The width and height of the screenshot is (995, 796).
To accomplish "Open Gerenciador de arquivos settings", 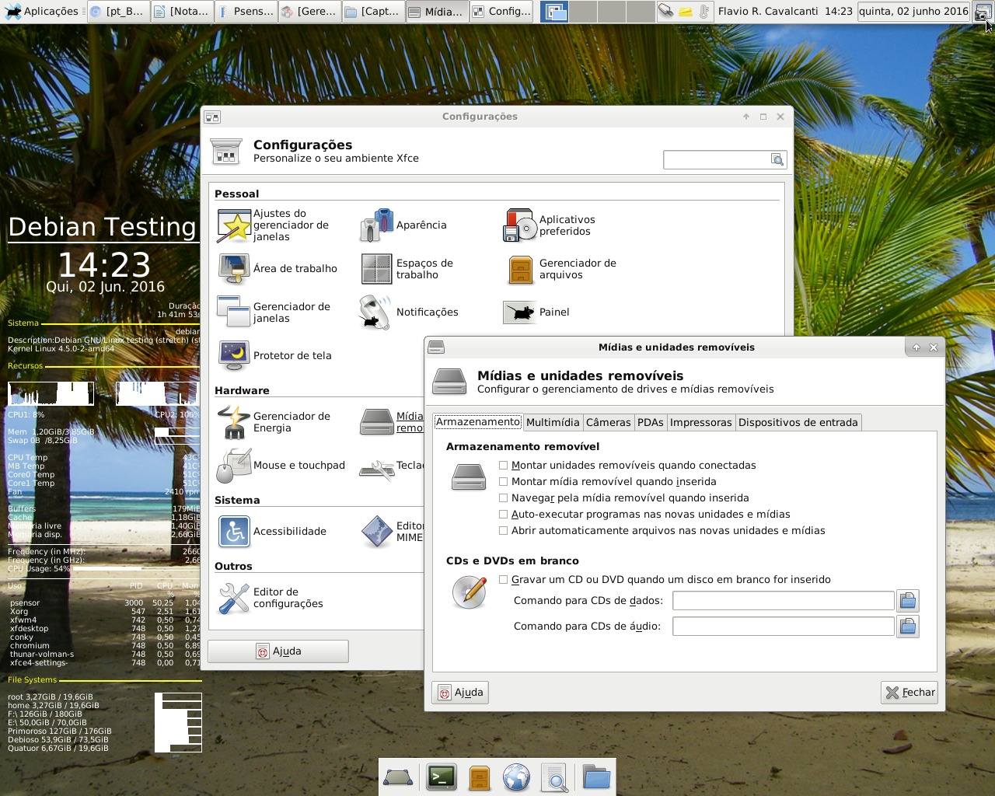I will (520, 269).
